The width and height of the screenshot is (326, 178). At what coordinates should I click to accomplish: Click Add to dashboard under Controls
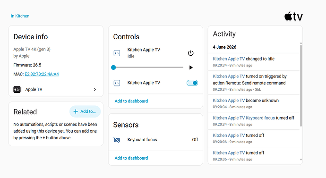(x=131, y=101)
